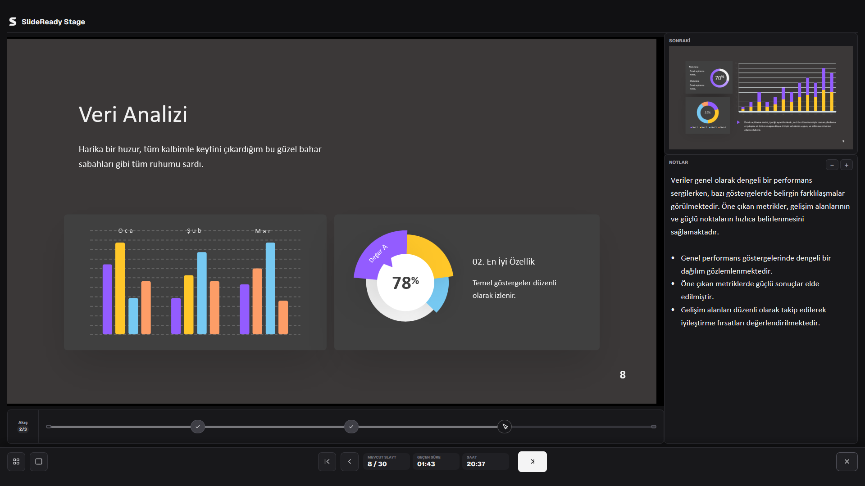The height and width of the screenshot is (486, 865).
Task: Advance to the next slide
Action: [532, 462]
